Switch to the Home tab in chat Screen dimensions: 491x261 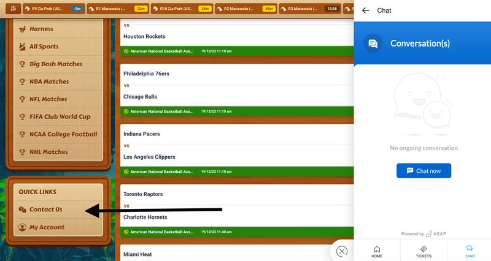point(377,252)
